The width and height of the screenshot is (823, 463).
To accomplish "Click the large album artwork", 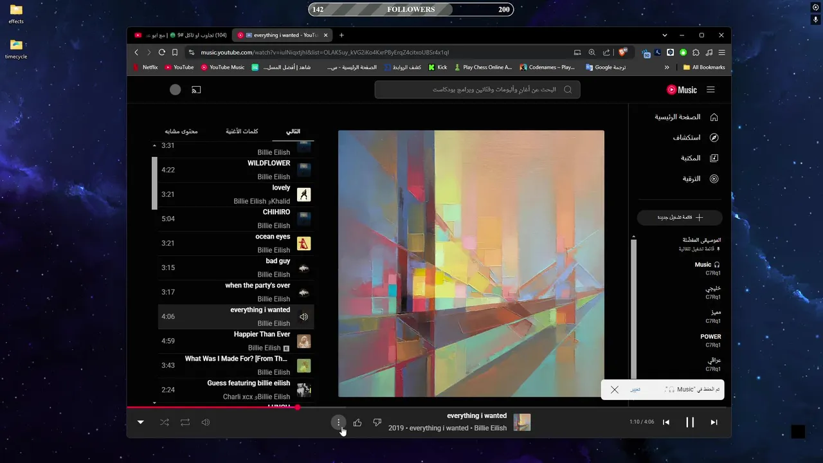I will pyautogui.click(x=471, y=264).
